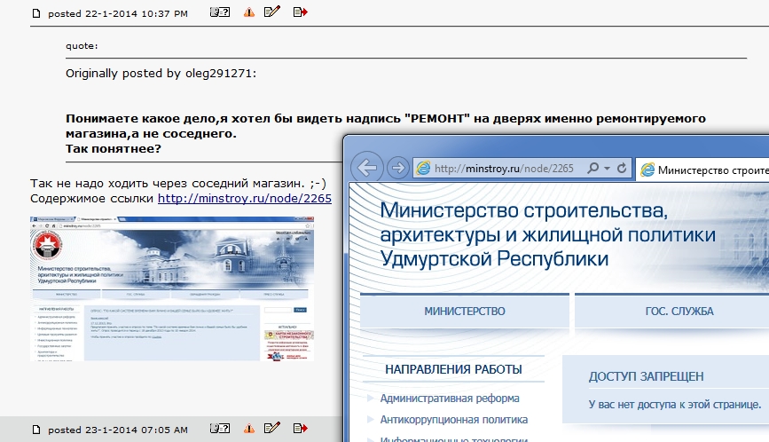Click the Министерство строительства site title

548,234
